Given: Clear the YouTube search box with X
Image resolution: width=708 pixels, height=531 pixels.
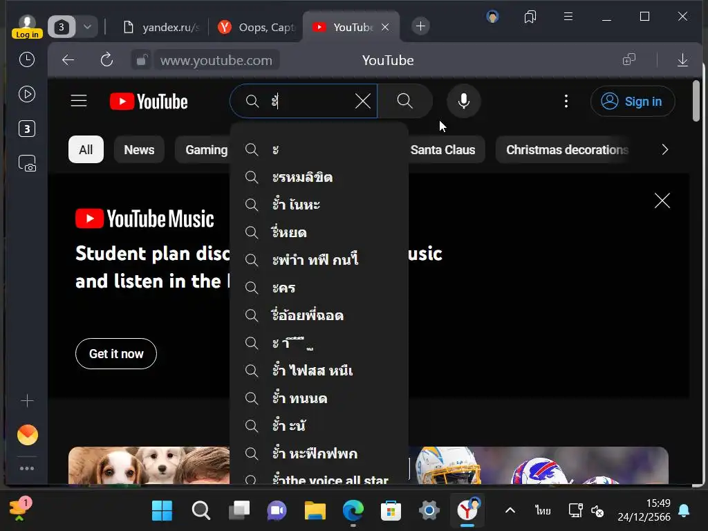Looking at the screenshot, I should tap(363, 101).
